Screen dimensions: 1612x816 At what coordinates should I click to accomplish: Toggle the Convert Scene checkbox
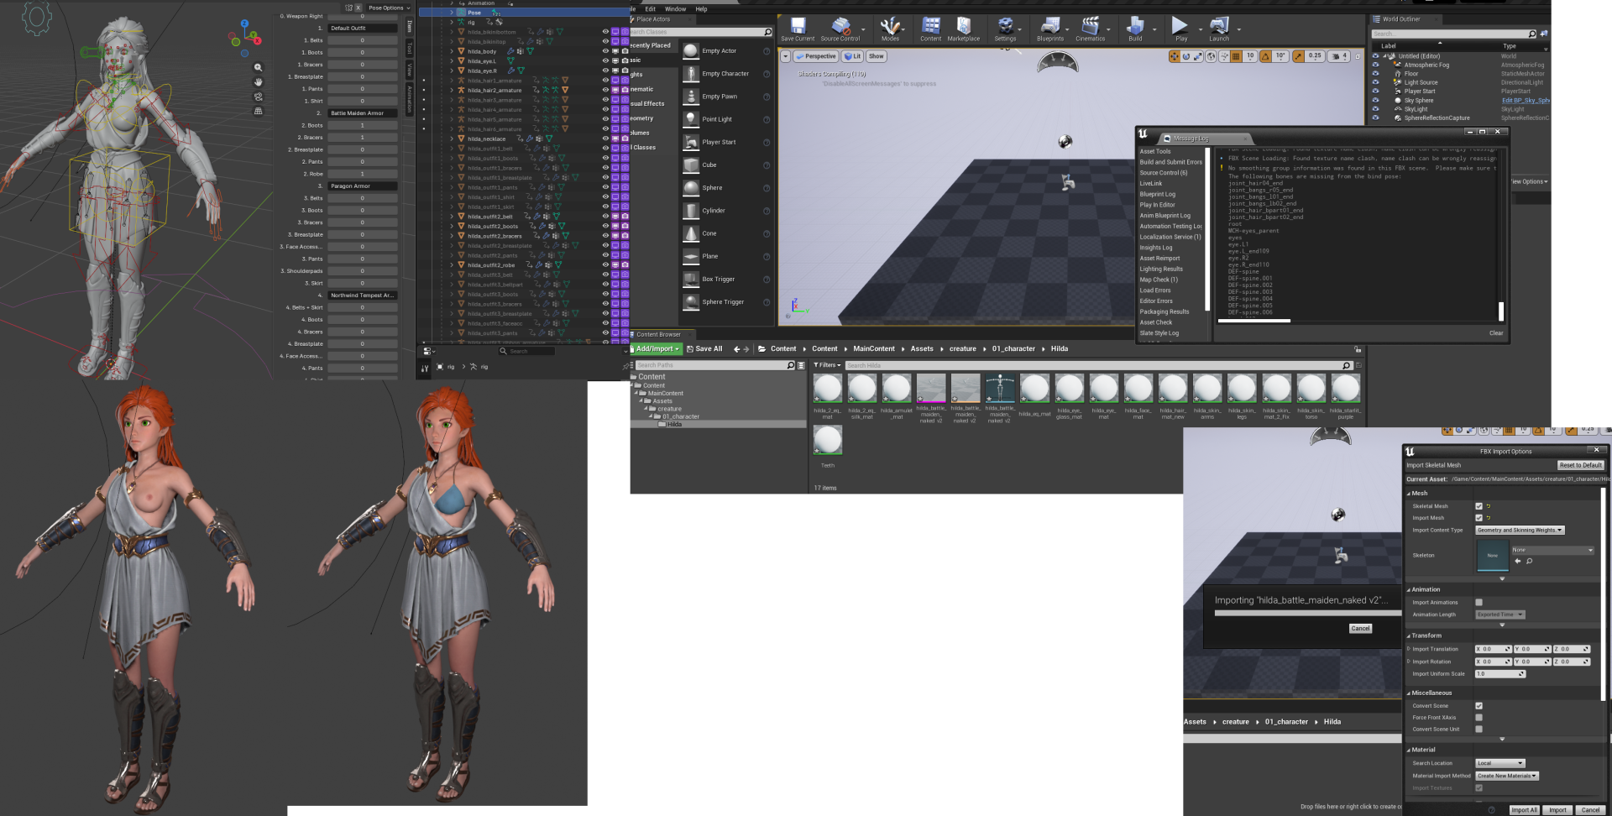click(1479, 706)
